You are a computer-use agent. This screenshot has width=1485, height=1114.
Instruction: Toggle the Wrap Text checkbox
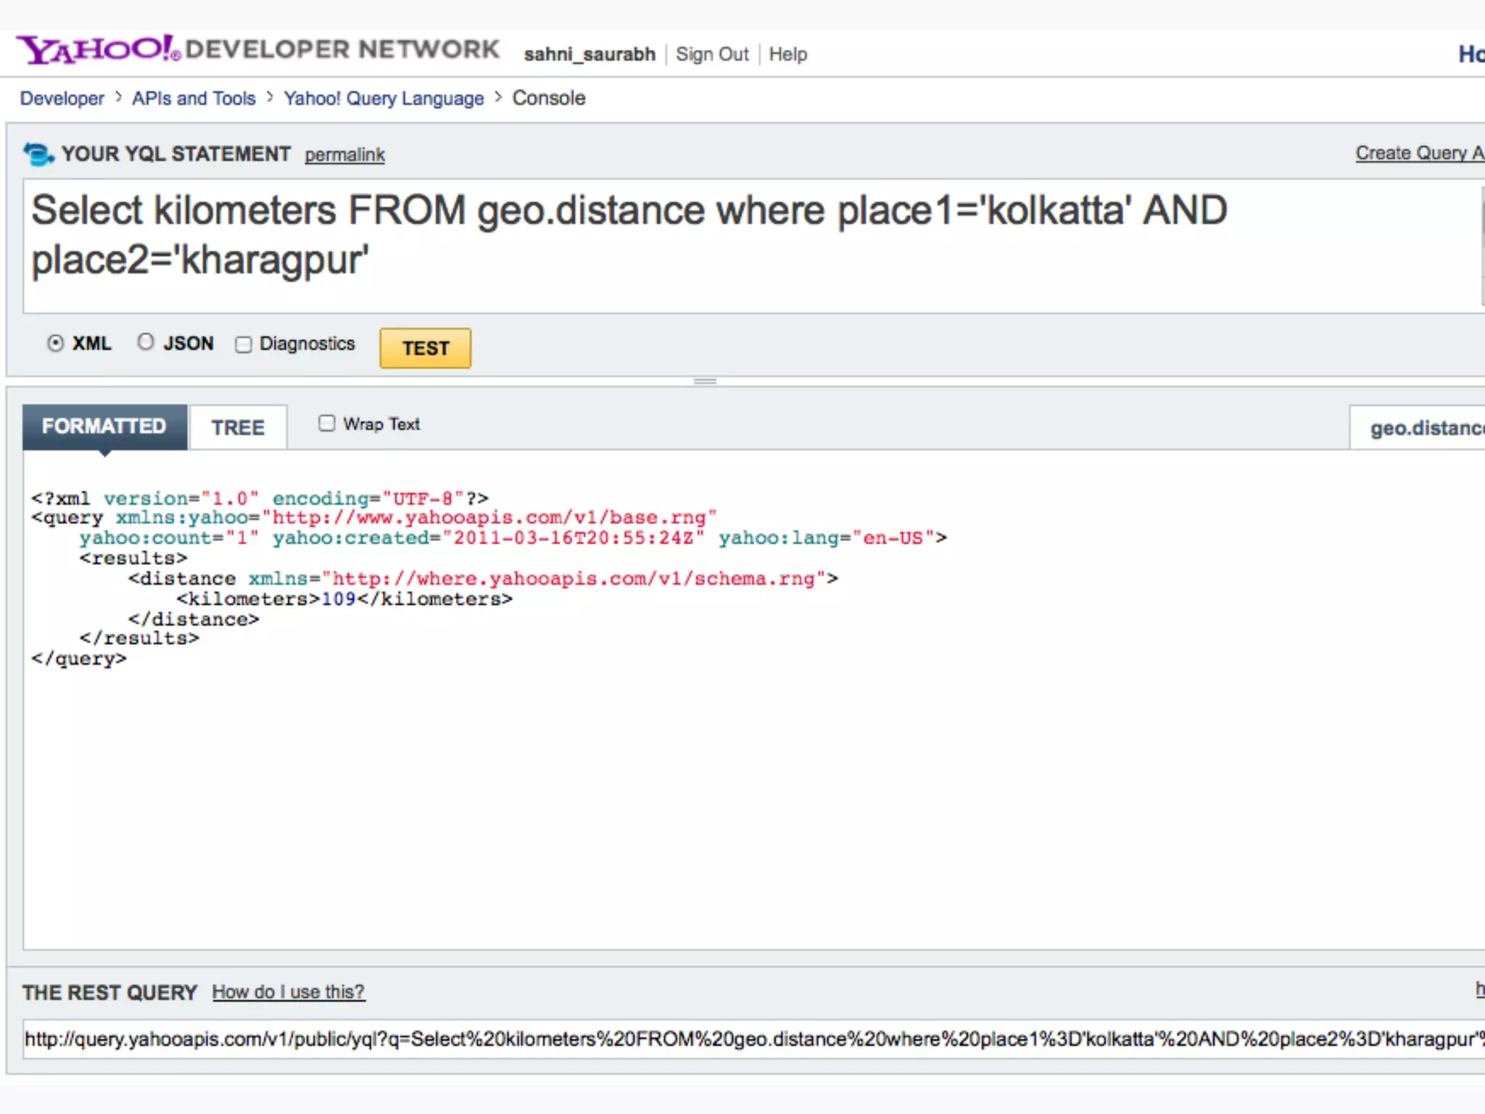coord(327,424)
